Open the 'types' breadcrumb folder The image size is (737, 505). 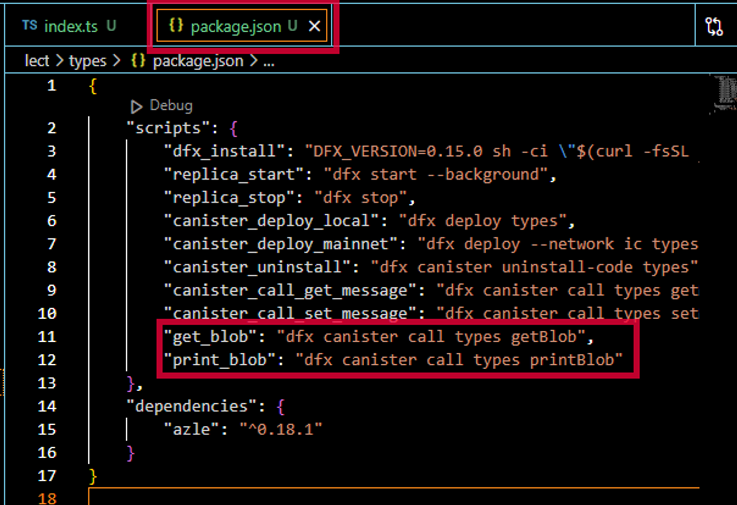(x=88, y=61)
